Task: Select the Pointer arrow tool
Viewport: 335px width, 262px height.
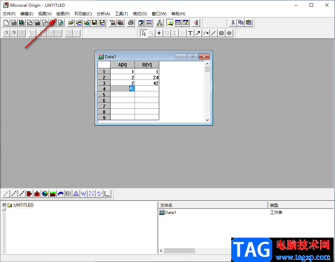Action: pyautogui.click(x=144, y=34)
